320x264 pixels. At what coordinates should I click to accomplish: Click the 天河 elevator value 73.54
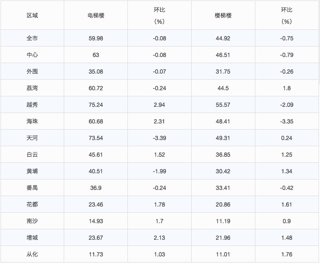coord(96,138)
